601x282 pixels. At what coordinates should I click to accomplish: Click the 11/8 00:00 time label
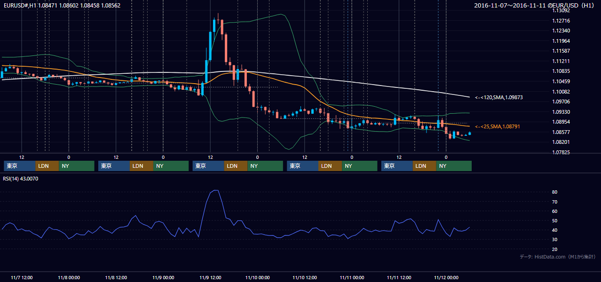(x=69, y=278)
